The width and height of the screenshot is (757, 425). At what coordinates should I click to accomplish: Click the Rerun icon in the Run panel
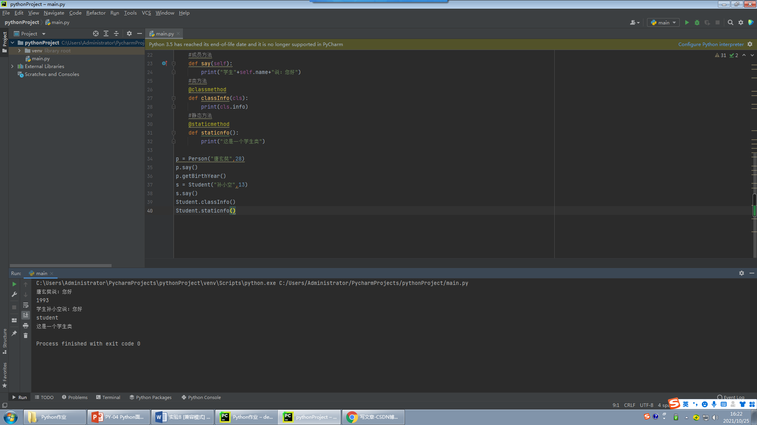click(x=14, y=284)
